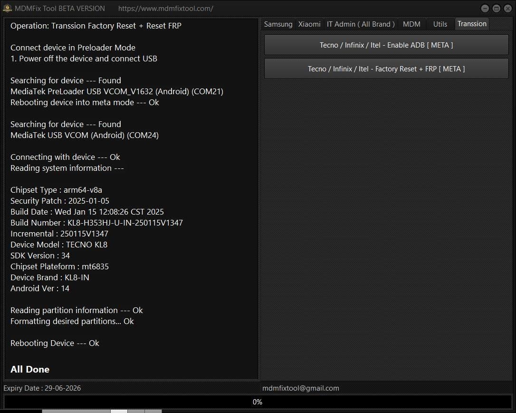Go to the MDM tab
This screenshot has width=516, height=413.
click(411, 24)
